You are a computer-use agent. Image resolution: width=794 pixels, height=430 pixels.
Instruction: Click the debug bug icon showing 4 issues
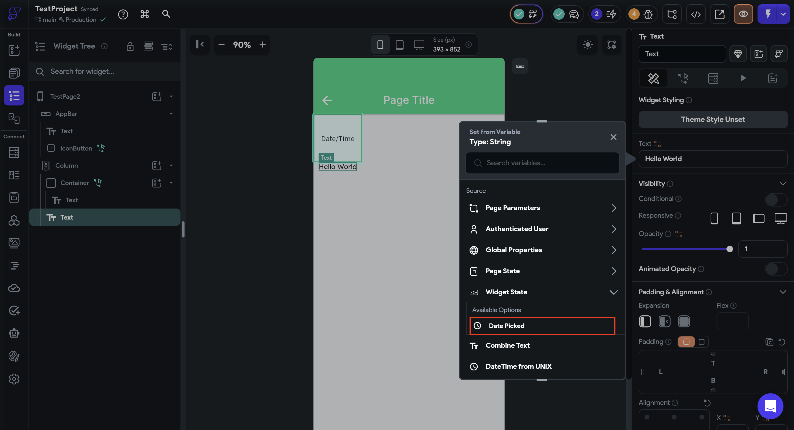click(x=648, y=14)
